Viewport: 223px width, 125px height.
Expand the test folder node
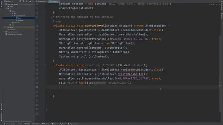click(8, 25)
